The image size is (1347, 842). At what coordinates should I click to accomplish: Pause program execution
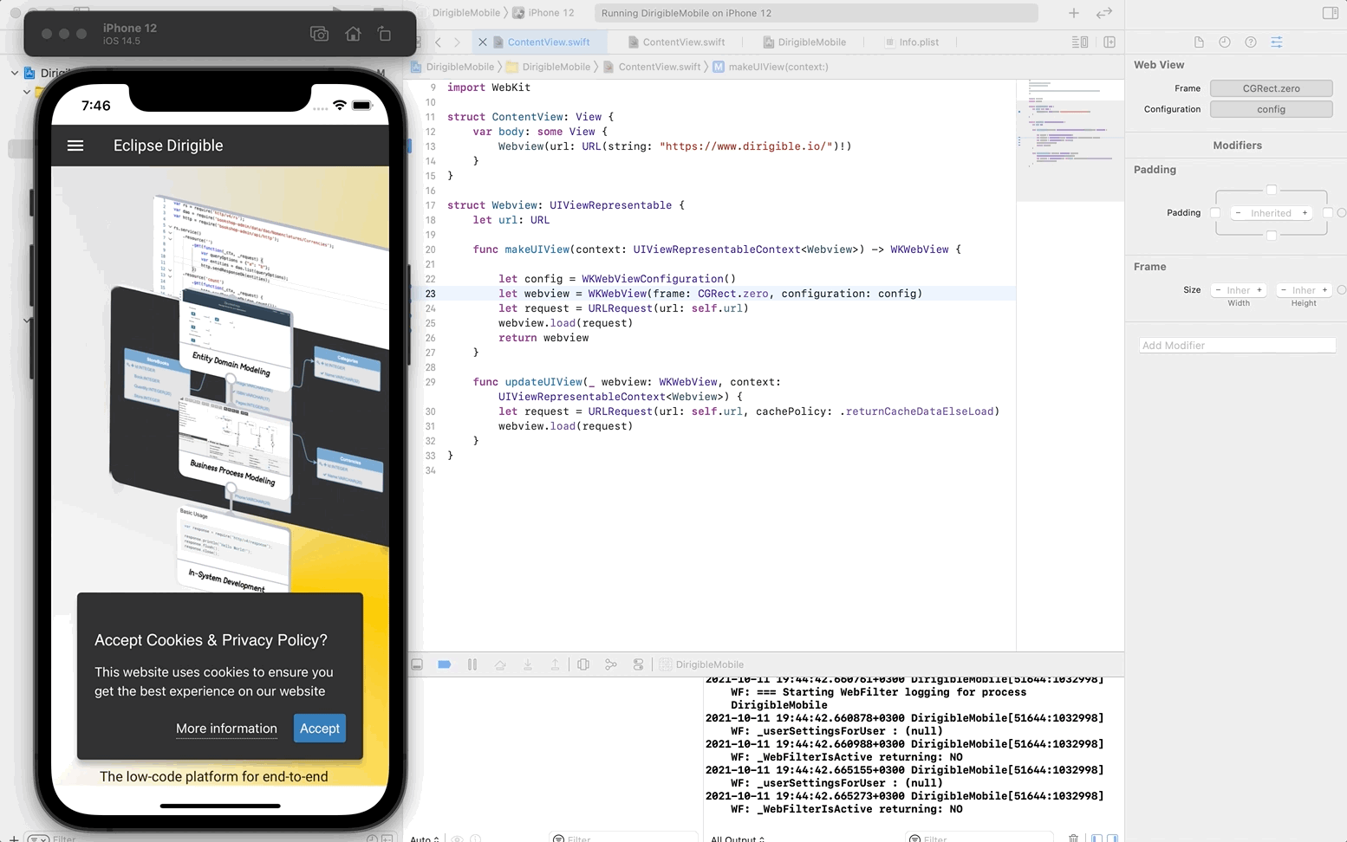472,664
